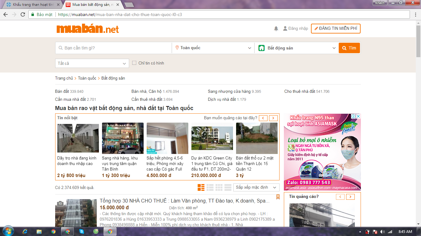Click previous arrow in Tin quảng cáo panel
The height and width of the screenshot is (236, 421).
[340, 197]
